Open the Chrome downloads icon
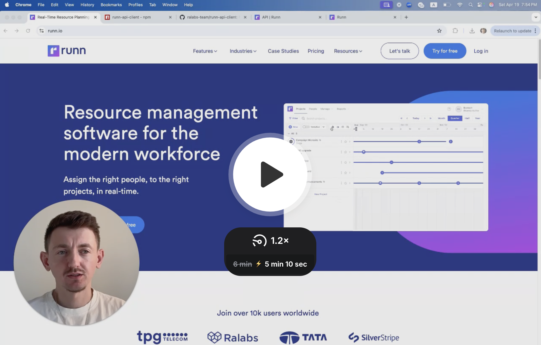Screen dimensions: 541x345 pyautogui.click(x=472, y=31)
